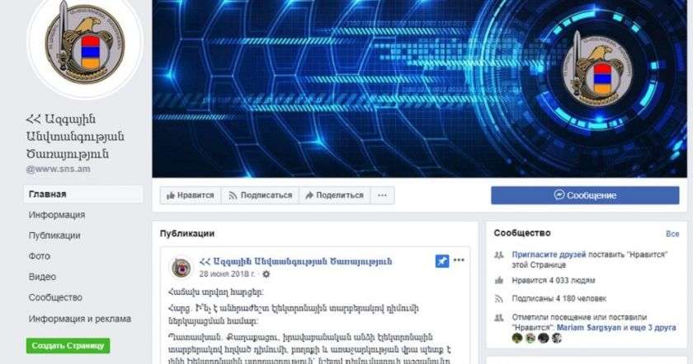Open the three-dot menu beside Поделиться
693x364 pixels.
coord(382,195)
